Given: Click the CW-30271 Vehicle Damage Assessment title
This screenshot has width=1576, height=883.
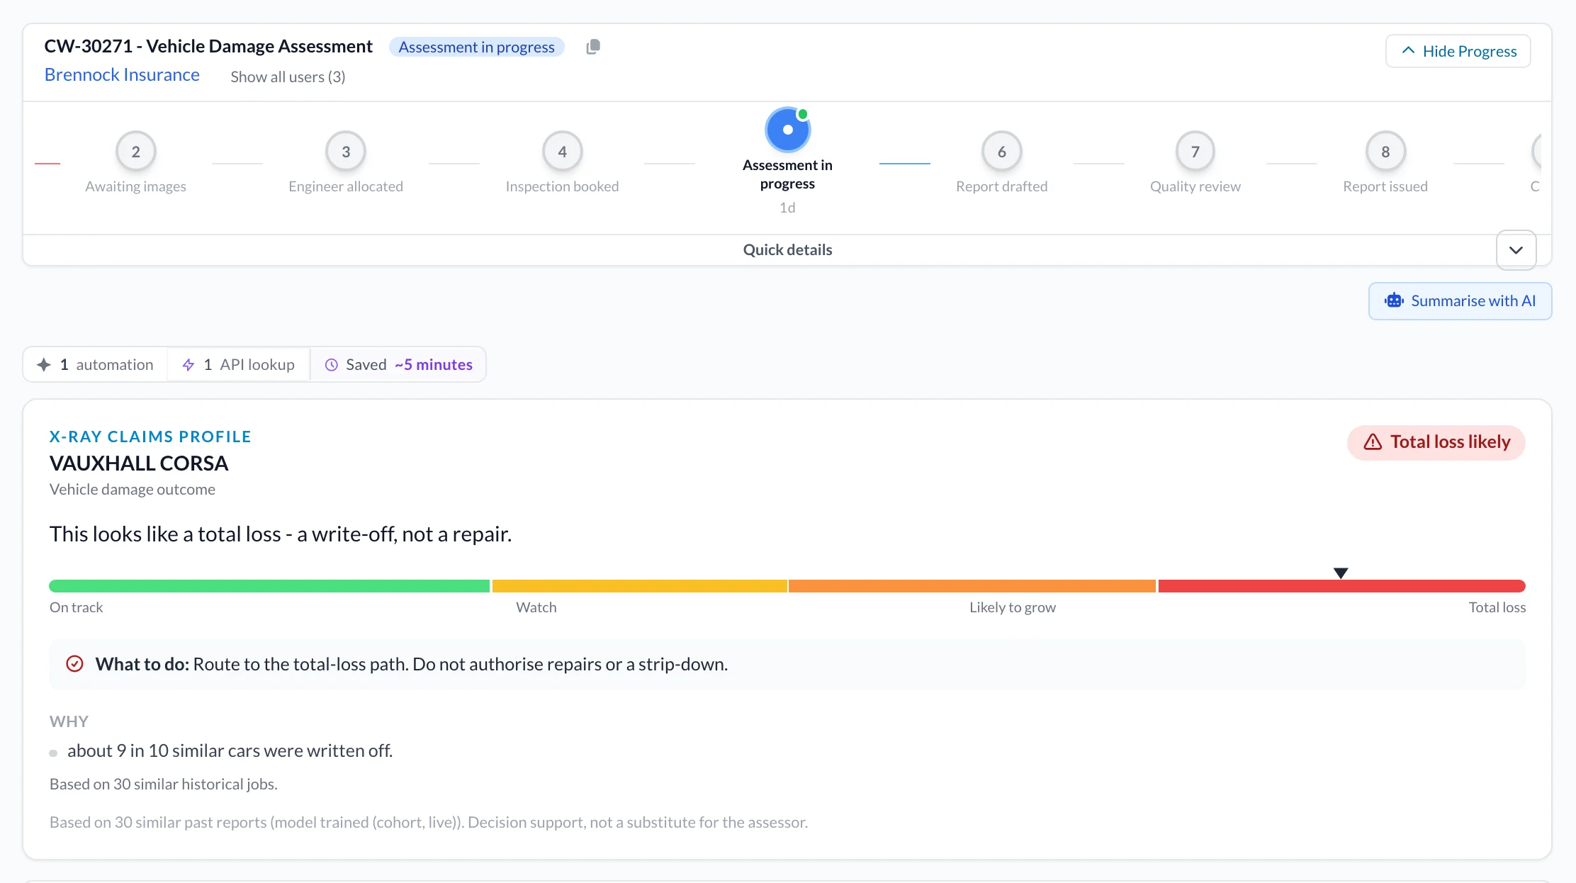Looking at the screenshot, I should 208,46.
